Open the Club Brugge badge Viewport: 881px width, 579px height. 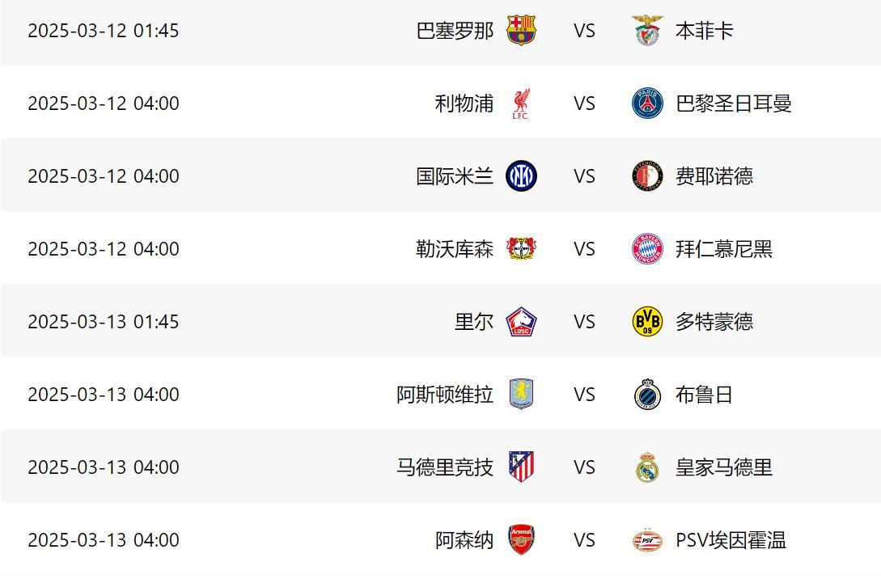647,395
